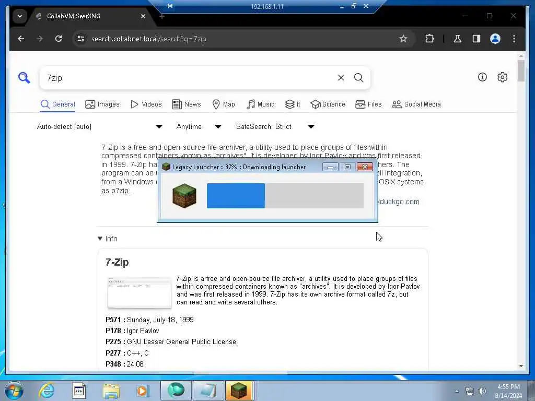535x401 pixels.
Task: Open Windows Media Player taskbar icon
Action: (x=142, y=391)
